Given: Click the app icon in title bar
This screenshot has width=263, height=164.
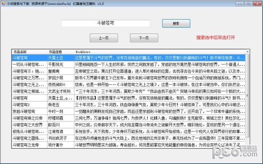Looking at the screenshot, I should click(x=3, y=4).
